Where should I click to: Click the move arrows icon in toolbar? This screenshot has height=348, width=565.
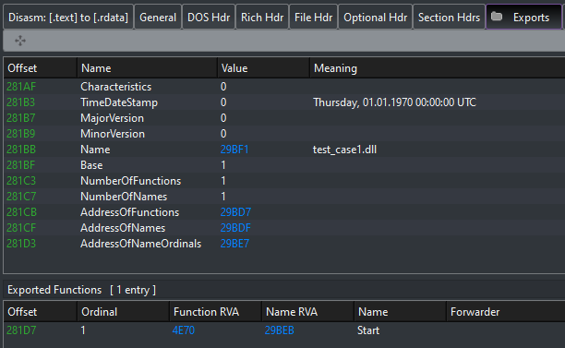pyautogui.click(x=20, y=41)
